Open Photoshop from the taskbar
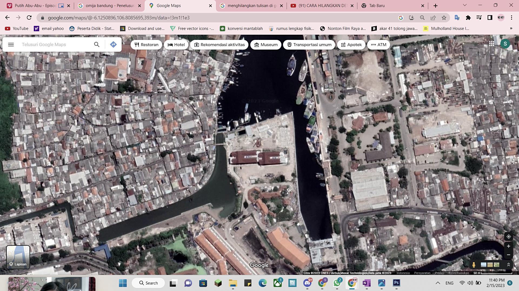 [396, 283]
